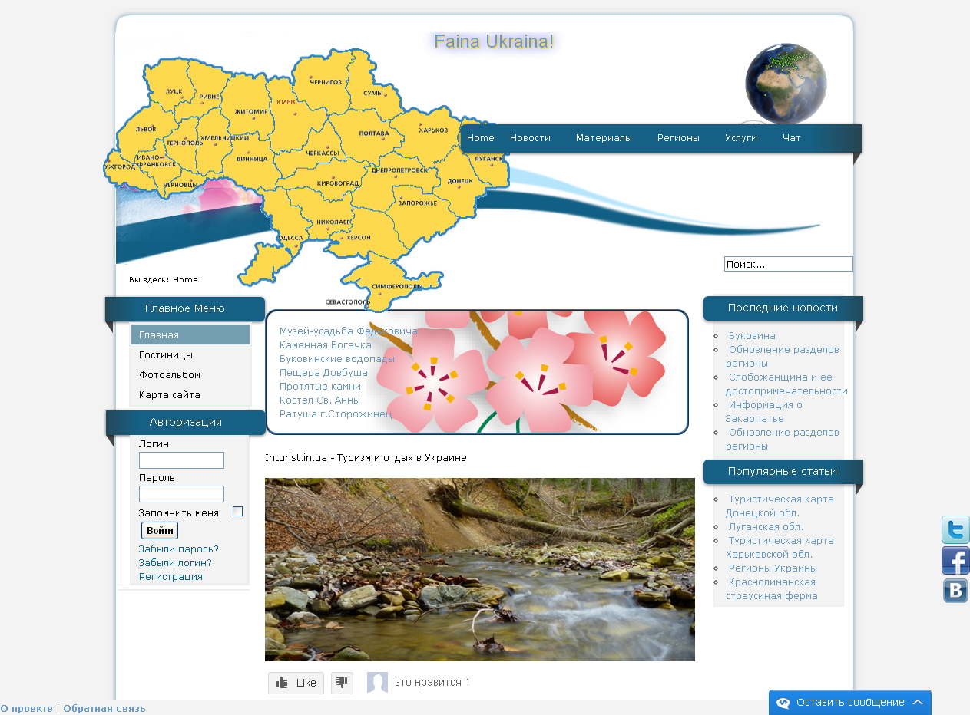Open 'Информация о Закарпатье' news link

tap(764, 412)
